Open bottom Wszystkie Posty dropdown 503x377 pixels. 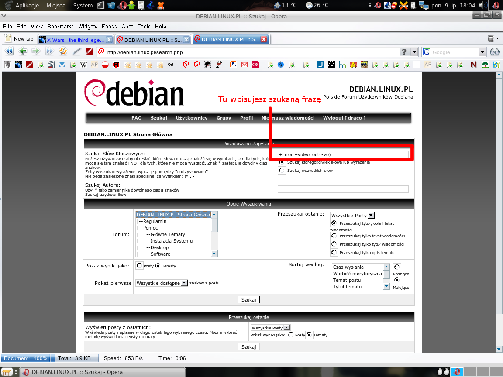click(270, 328)
